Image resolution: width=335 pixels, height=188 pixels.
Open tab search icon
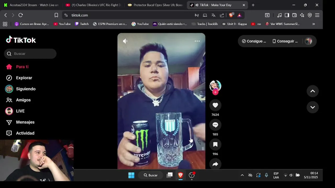point(267,15)
